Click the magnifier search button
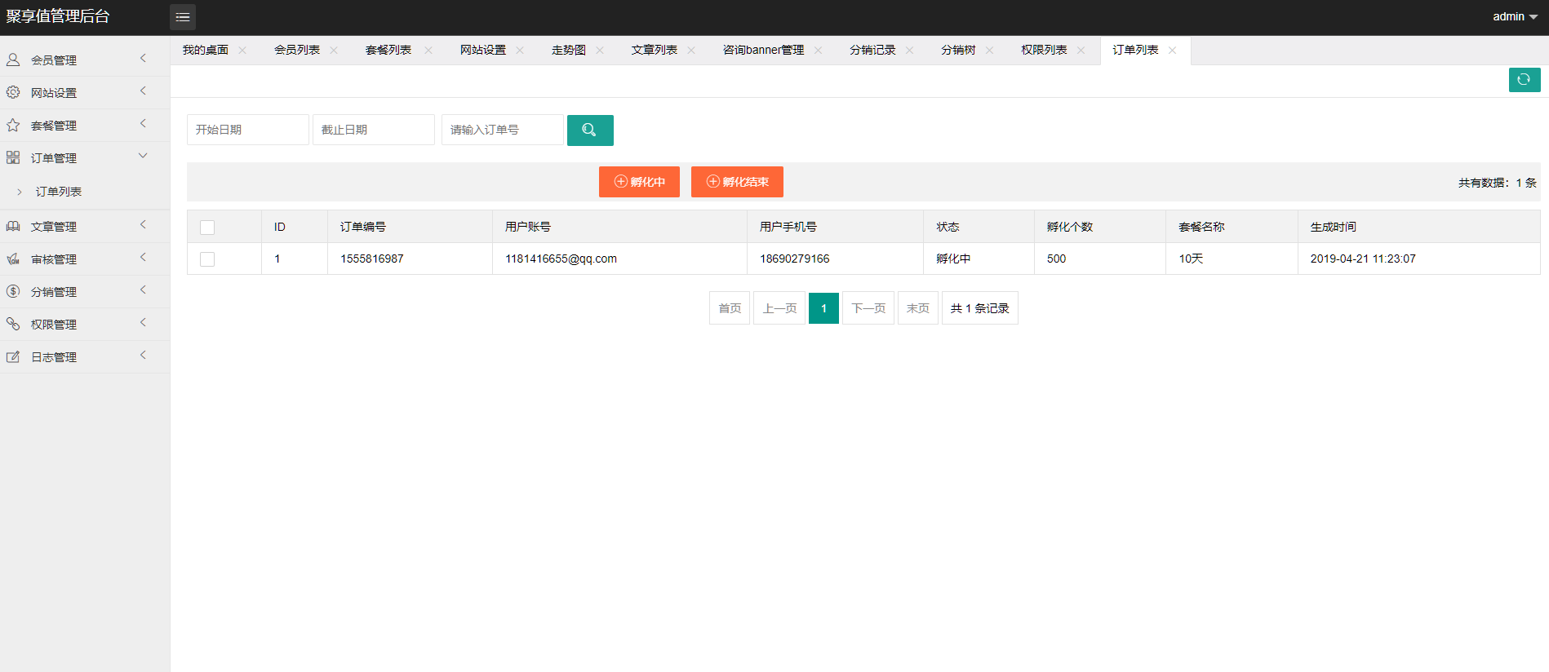 [x=589, y=130]
